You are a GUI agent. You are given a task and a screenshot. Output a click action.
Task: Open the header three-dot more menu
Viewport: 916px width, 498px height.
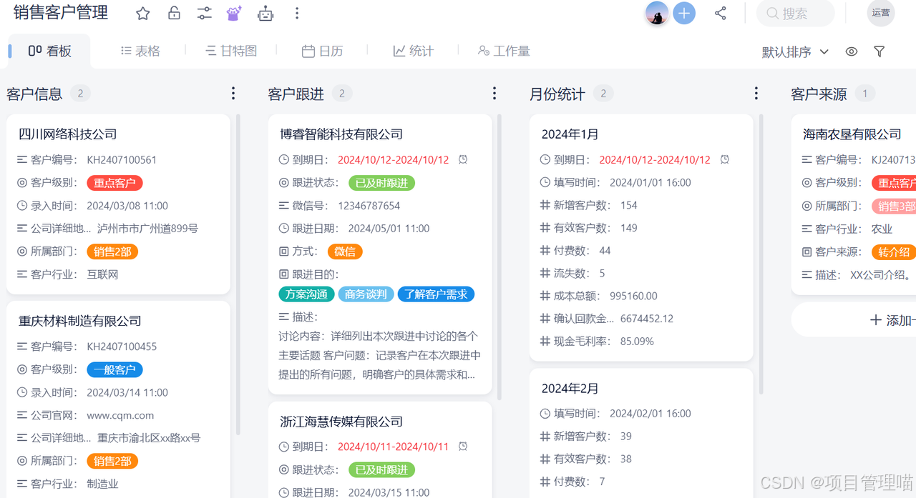pyautogui.click(x=297, y=13)
